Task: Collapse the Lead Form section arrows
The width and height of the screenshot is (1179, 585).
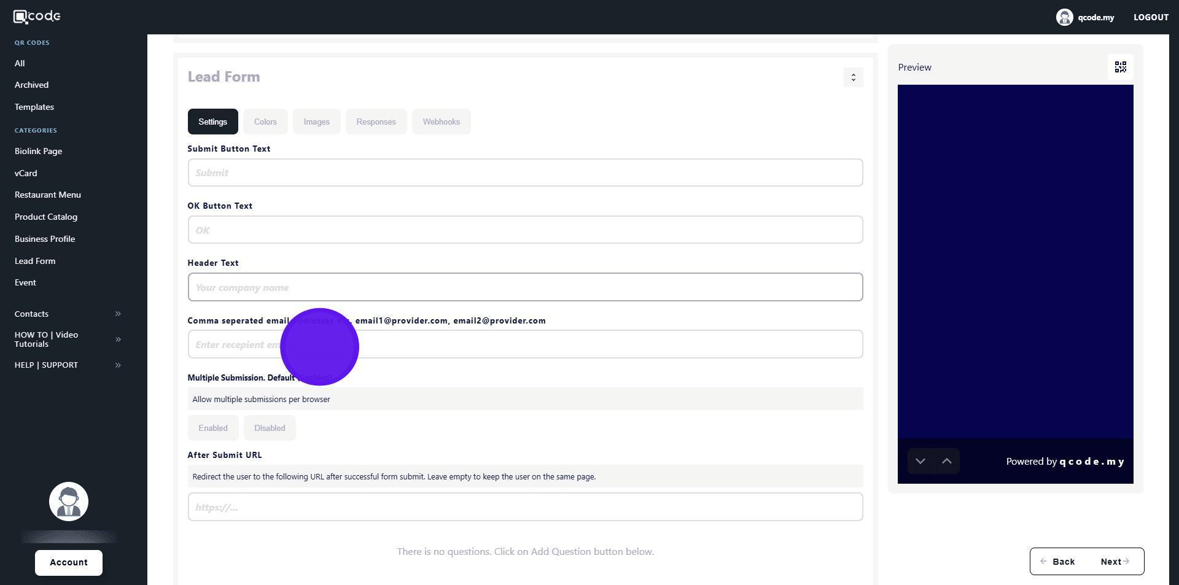Action: point(853,77)
